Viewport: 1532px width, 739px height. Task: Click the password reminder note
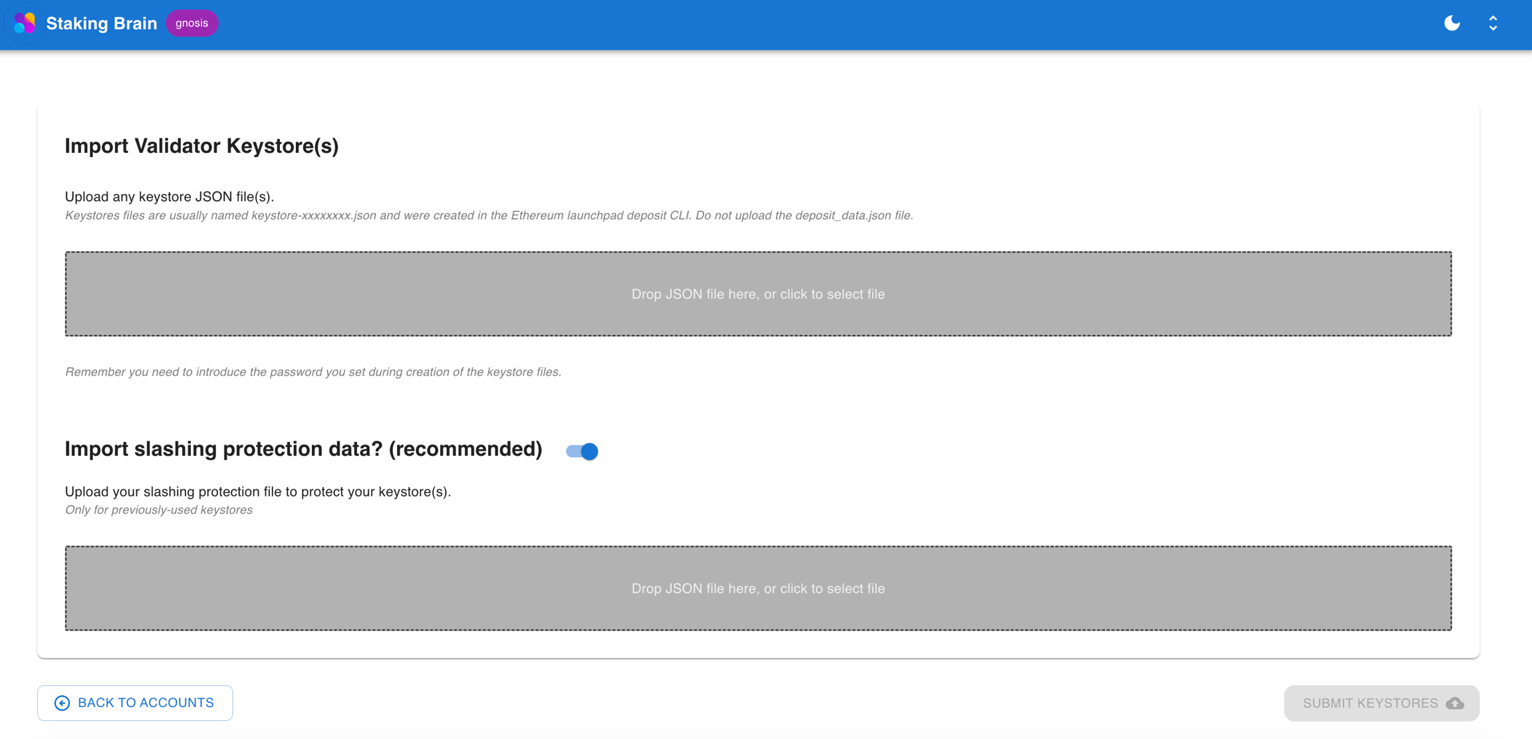[x=313, y=372]
